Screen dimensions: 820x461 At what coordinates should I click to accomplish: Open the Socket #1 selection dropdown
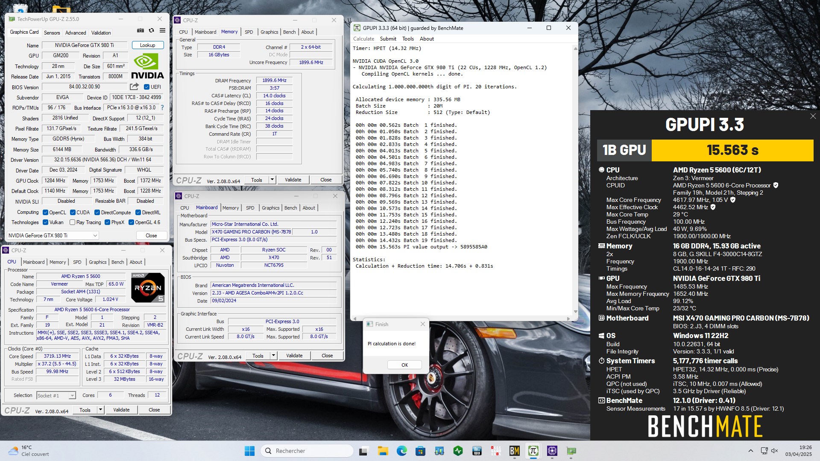56,396
